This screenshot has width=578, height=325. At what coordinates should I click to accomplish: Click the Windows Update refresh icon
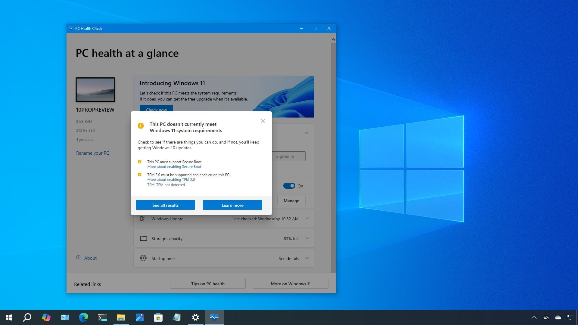[143, 219]
